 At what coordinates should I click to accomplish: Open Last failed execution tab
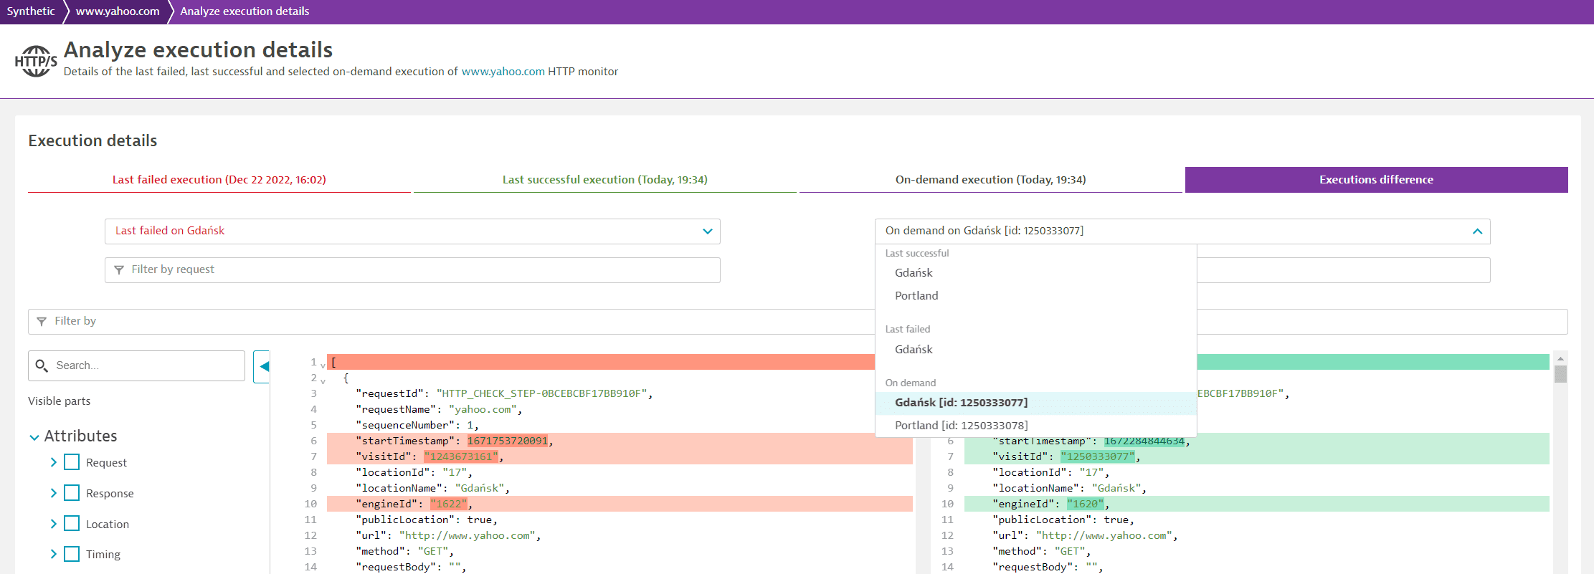219,180
